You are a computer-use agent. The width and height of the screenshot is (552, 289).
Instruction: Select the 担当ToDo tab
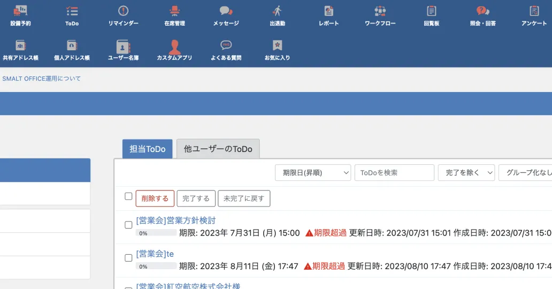click(x=148, y=149)
